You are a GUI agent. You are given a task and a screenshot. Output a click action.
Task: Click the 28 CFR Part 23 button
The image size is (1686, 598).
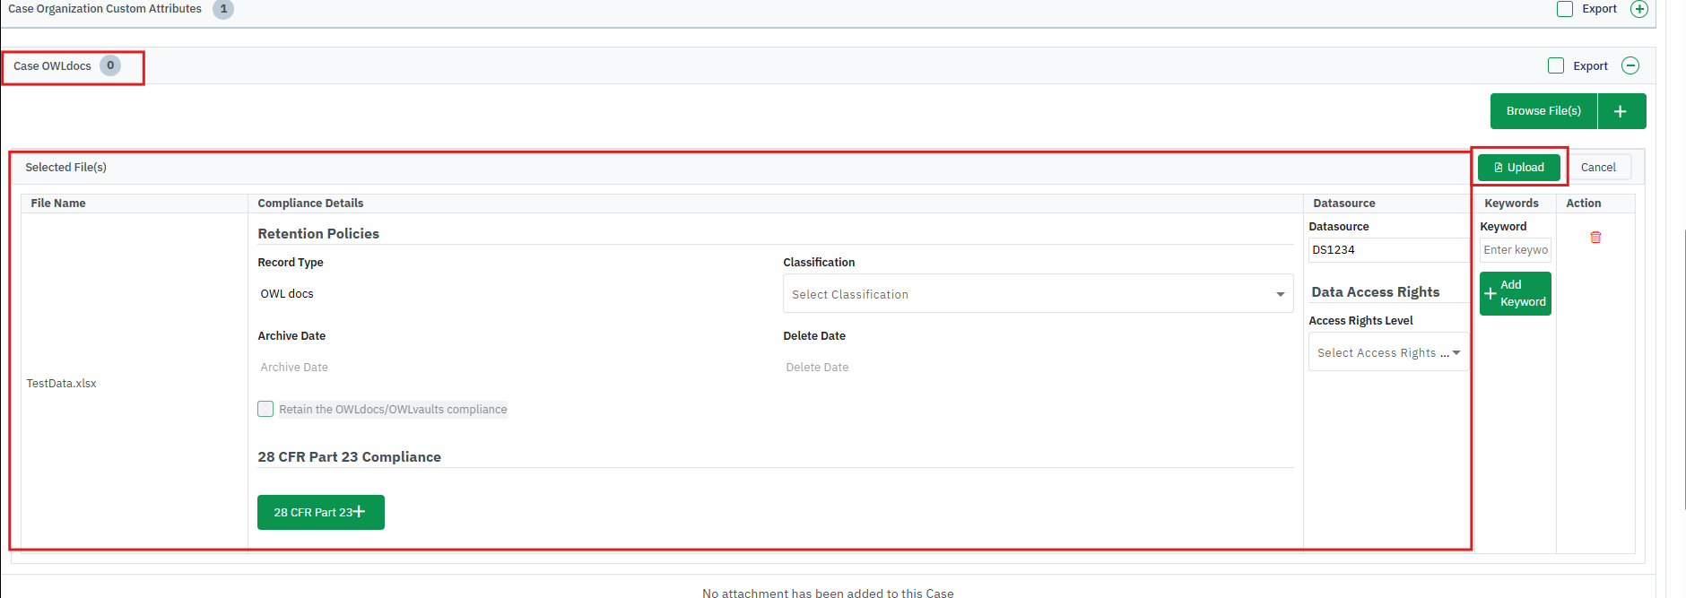coord(320,512)
